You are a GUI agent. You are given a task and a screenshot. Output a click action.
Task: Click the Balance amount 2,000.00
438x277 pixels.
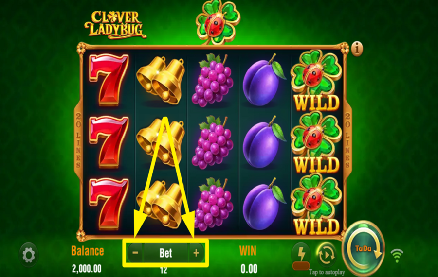87,269
